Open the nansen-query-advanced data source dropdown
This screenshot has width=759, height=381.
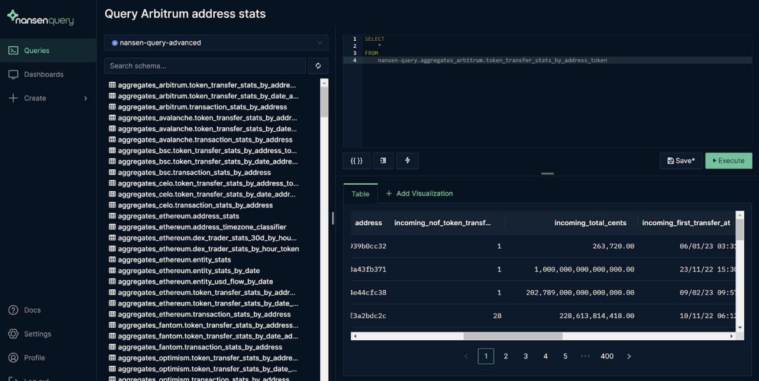(x=216, y=43)
